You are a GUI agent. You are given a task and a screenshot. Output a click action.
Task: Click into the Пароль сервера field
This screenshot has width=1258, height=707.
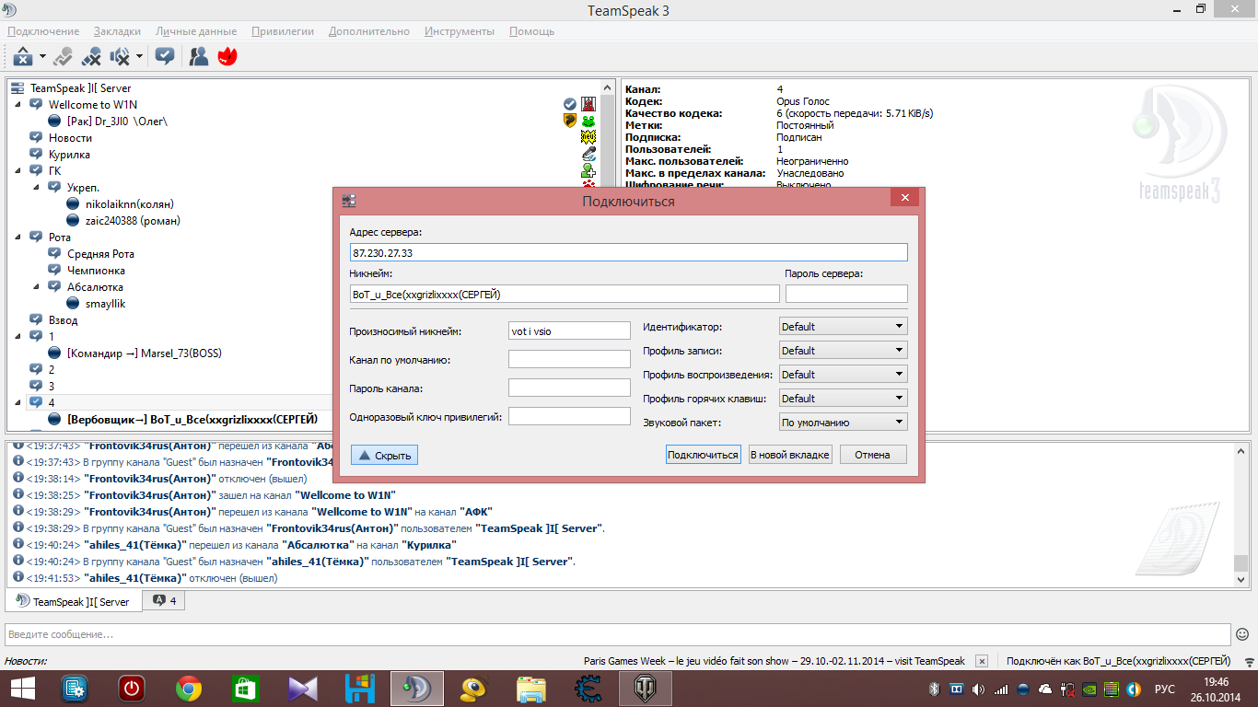(x=846, y=294)
